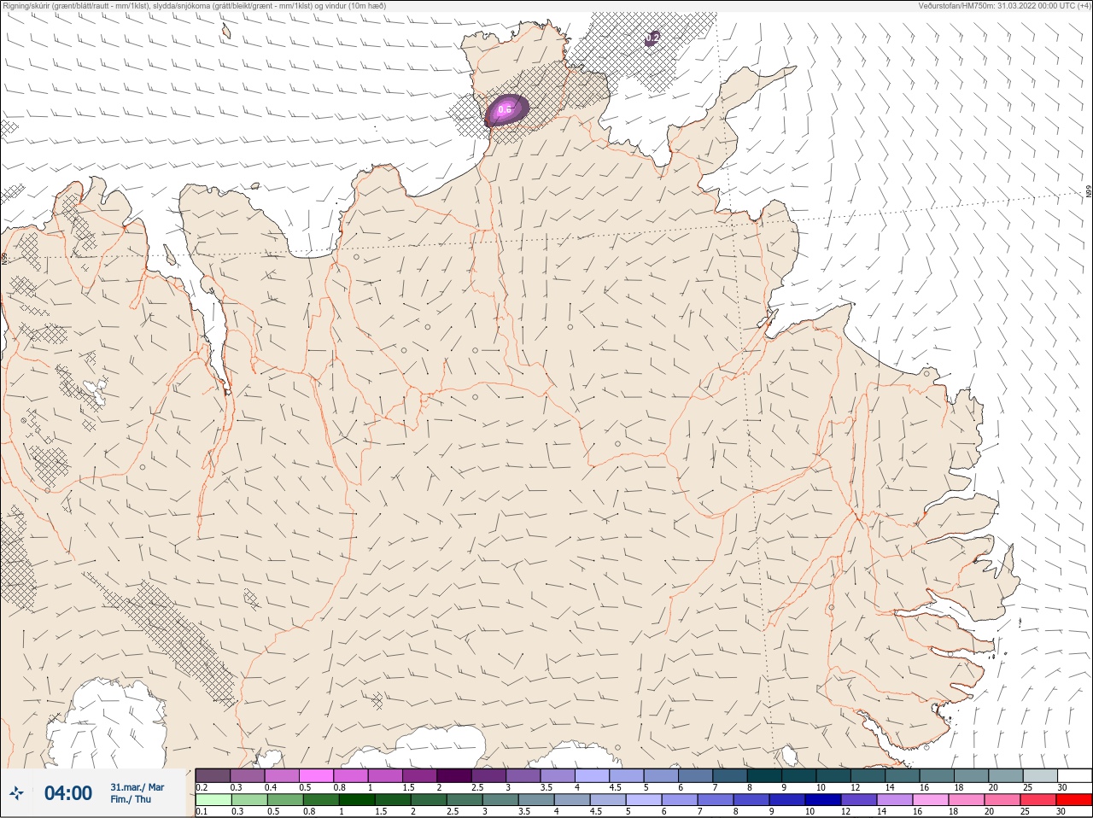Click the upper legend label '4.5'

click(x=615, y=787)
